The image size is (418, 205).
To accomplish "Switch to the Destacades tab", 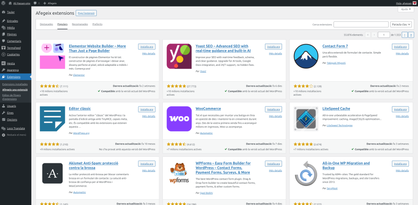I will (x=46, y=25).
